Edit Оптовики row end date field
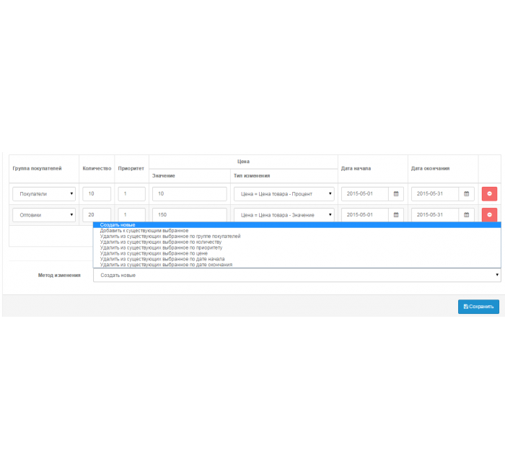Viewport: 505px width, 469px height. 435,215
